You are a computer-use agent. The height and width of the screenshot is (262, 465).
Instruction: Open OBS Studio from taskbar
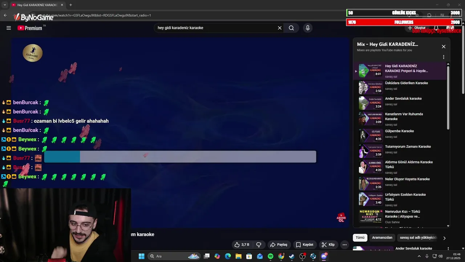click(302, 256)
